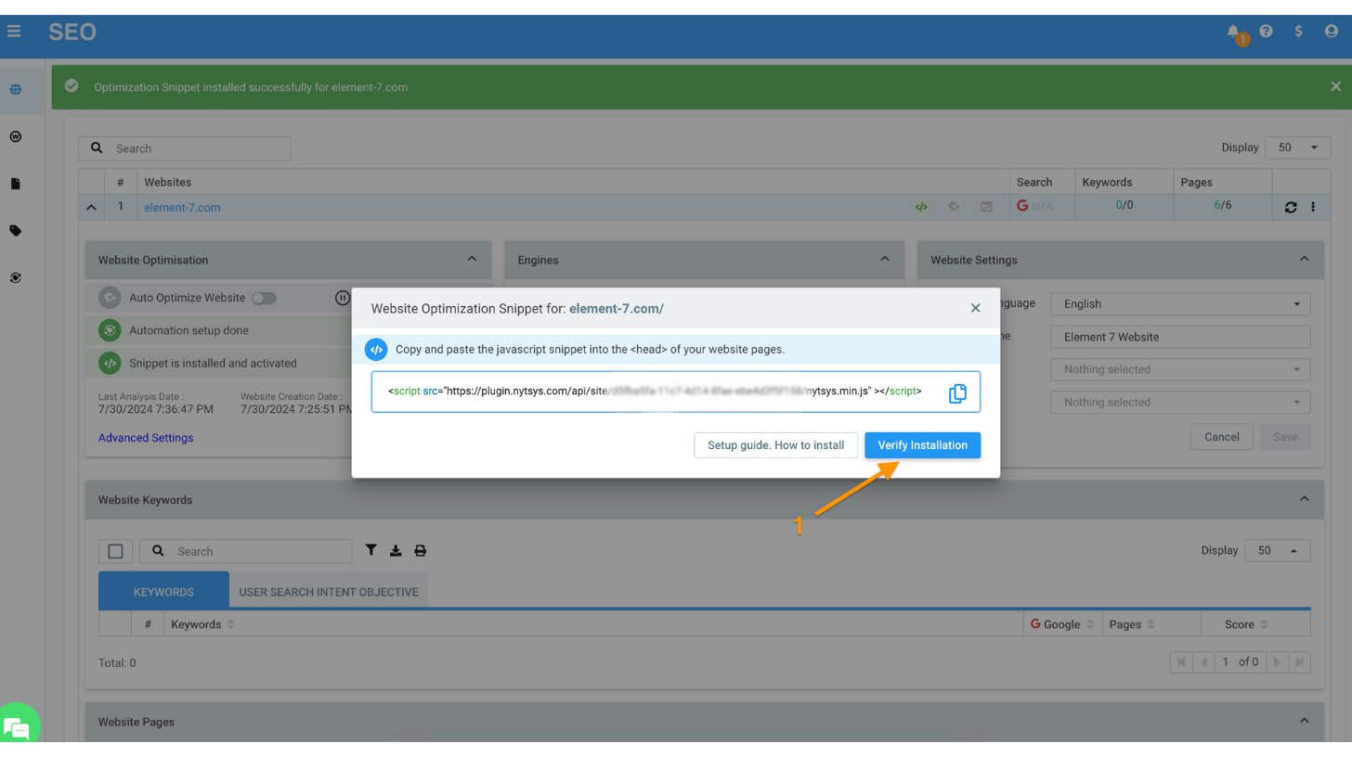Copy the snippet code with clipboard icon
1352x757 pixels.
(957, 393)
